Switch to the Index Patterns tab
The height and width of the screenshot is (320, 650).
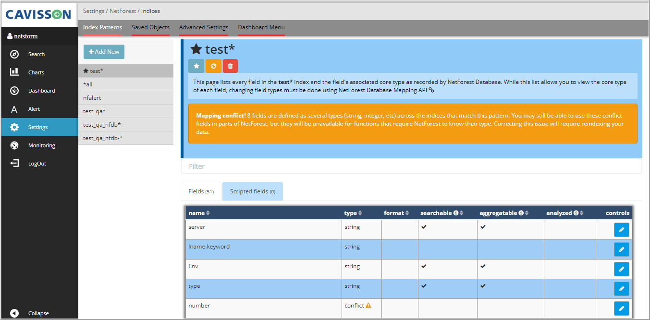(x=102, y=27)
